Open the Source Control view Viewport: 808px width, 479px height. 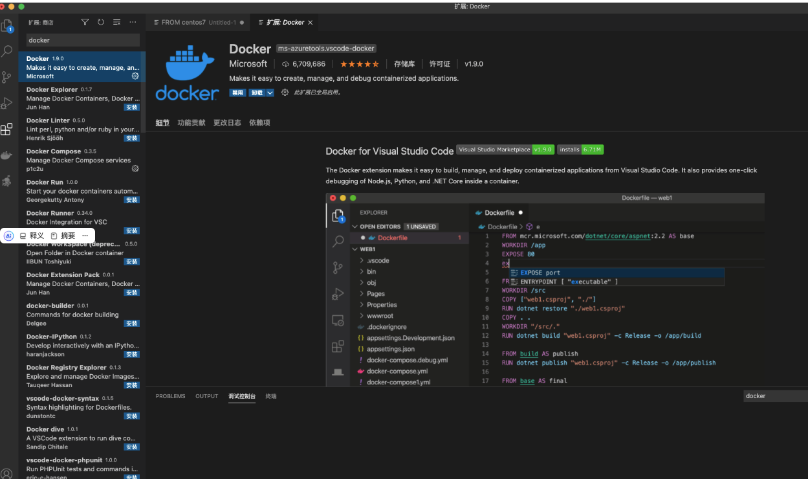[7, 77]
